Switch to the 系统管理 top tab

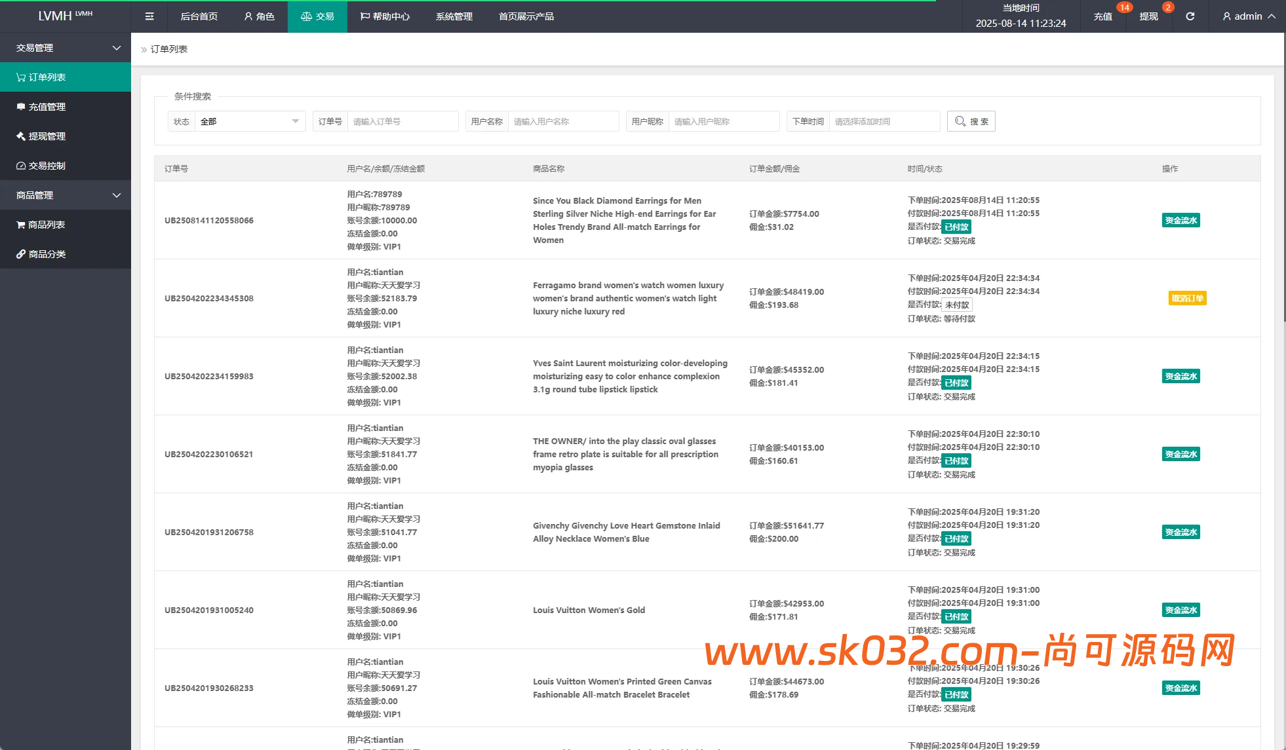coord(454,16)
